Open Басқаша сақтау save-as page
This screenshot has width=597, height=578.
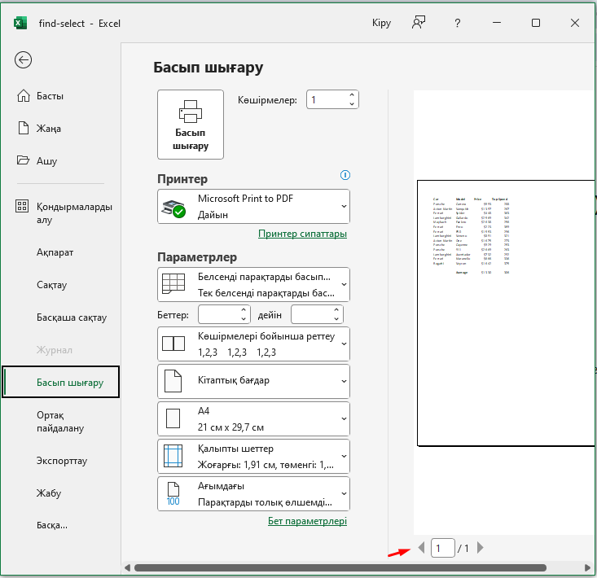tap(72, 317)
